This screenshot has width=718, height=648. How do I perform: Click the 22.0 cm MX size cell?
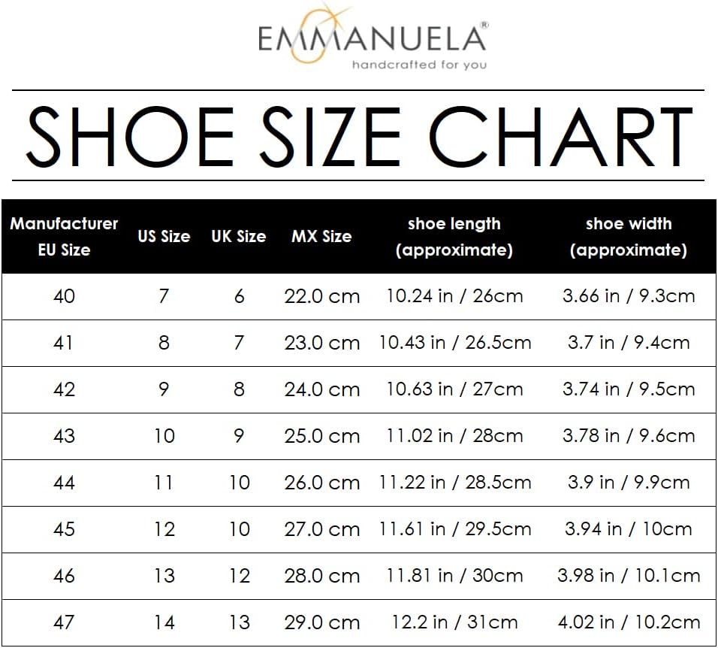pyautogui.click(x=322, y=296)
